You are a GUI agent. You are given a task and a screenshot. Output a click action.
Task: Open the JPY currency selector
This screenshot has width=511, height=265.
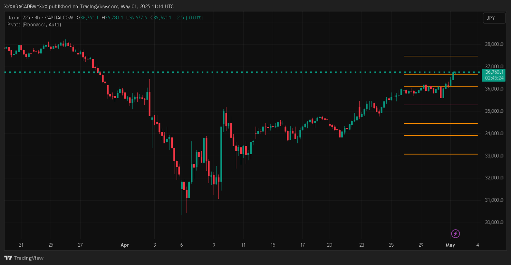coord(494,18)
